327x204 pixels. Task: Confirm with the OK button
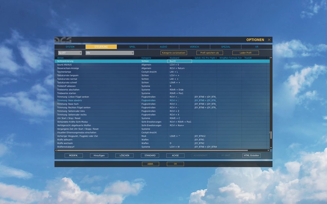(175, 164)
